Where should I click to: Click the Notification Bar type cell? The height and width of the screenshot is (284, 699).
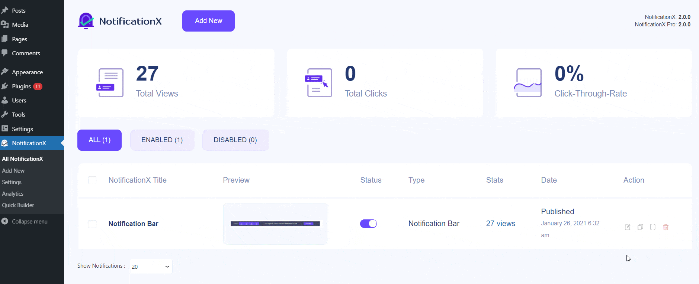[x=434, y=223]
